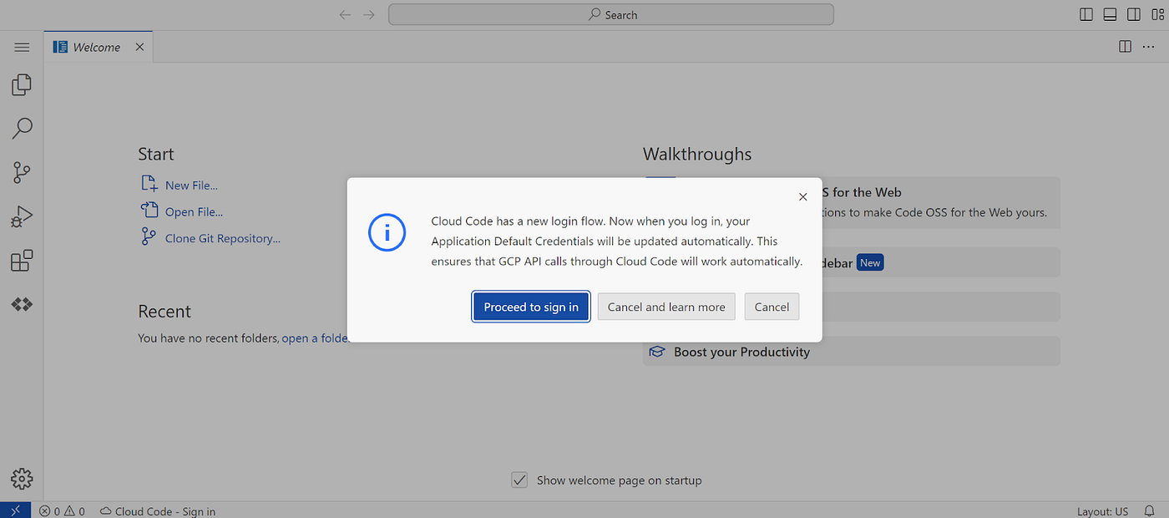Click the Layout: US status bar entry
Image resolution: width=1169 pixels, height=518 pixels.
pyautogui.click(x=1102, y=511)
